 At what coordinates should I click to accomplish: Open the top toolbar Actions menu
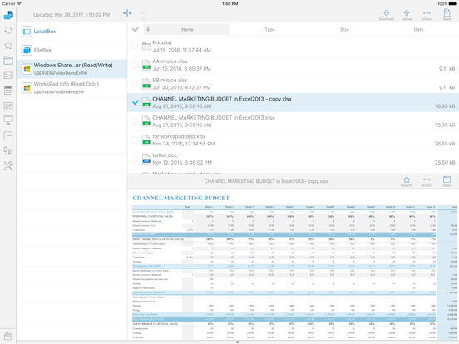(427, 15)
